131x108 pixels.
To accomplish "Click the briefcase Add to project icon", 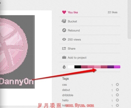I will (x=64, y=57).
